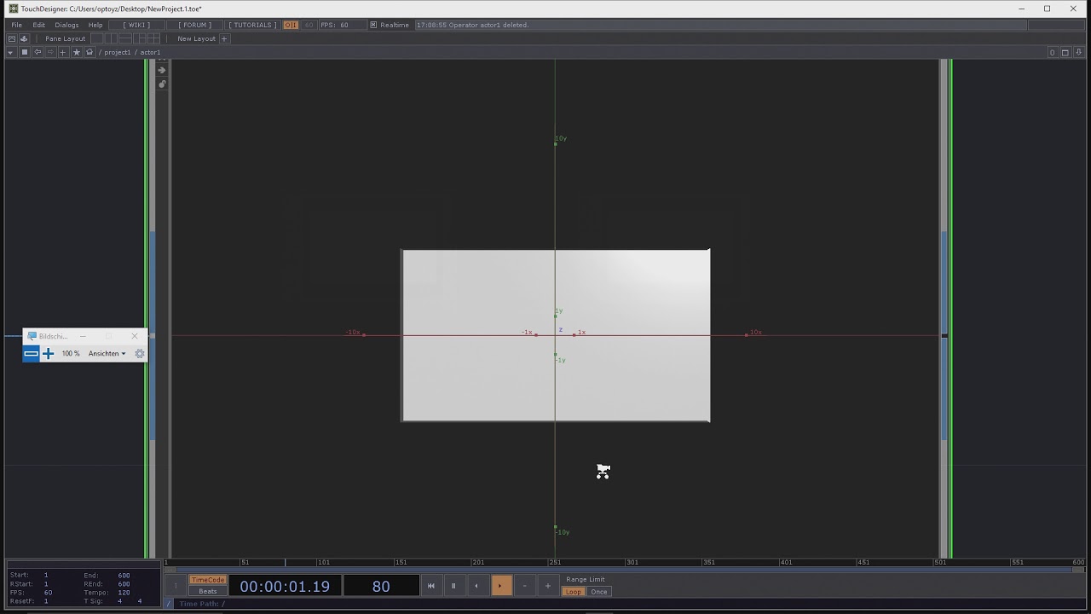Open the pane options arrow at top right
This screenshot has height=614, width=1091.
[1078, 53]
